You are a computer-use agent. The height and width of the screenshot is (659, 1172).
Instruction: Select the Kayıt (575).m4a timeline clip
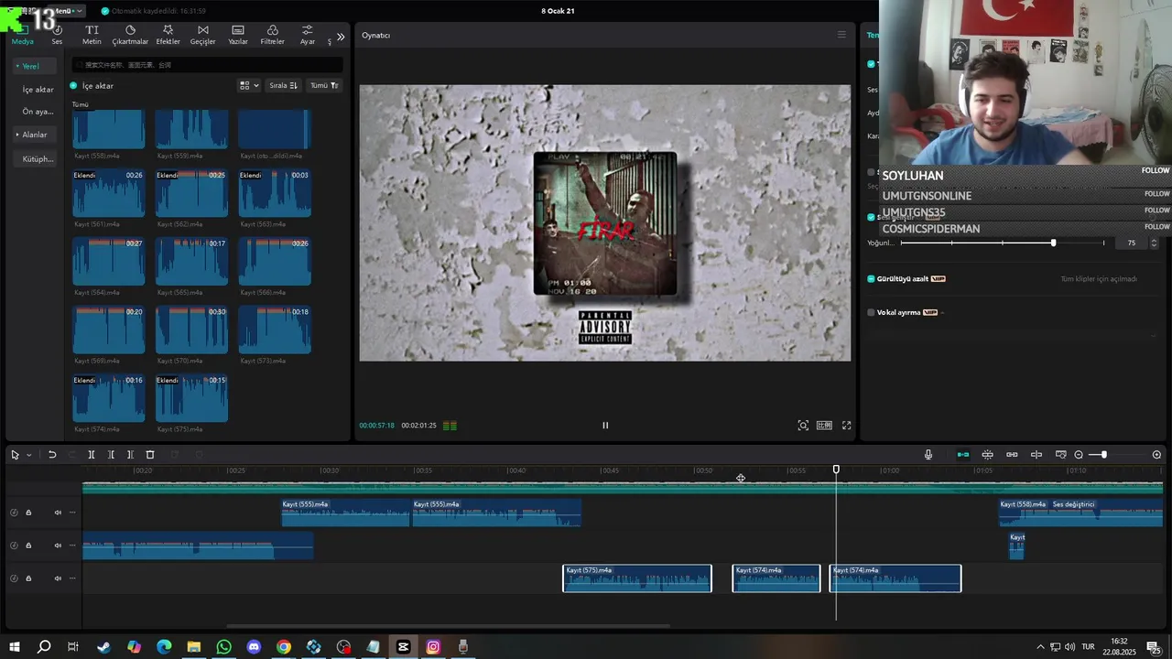(x=637, y=578)
